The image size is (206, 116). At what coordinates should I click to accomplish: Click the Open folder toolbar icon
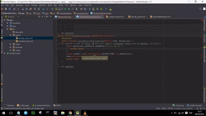coord(2,9)
